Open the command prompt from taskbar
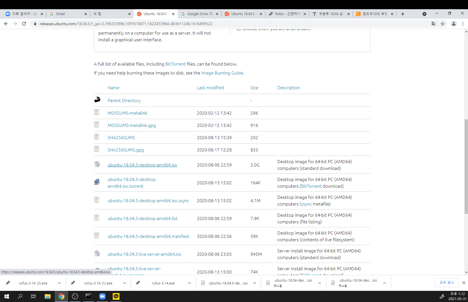Viewport: 468px width, 302px height. pyautogui.click(x=88, y=296)
